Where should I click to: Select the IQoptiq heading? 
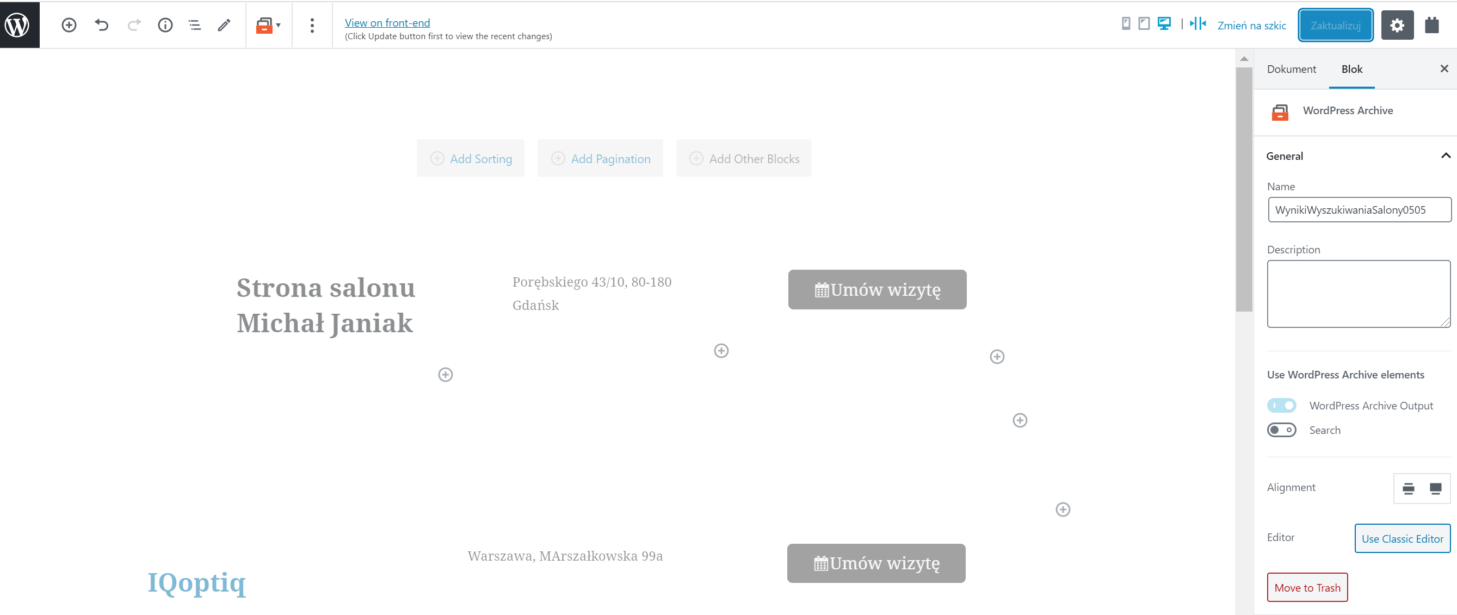[197, 582]
